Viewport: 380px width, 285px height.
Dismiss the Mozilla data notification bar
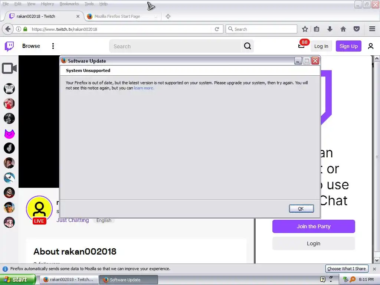pos(374,269)
